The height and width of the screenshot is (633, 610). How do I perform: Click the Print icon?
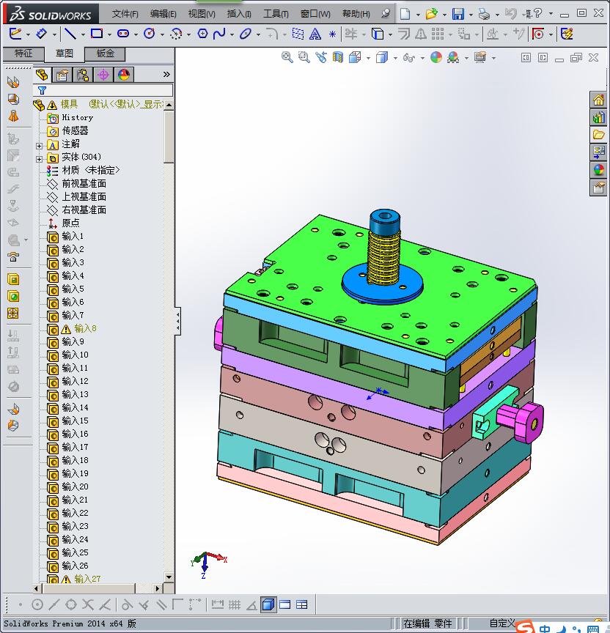pyautogui.click(x=484, y=14)
